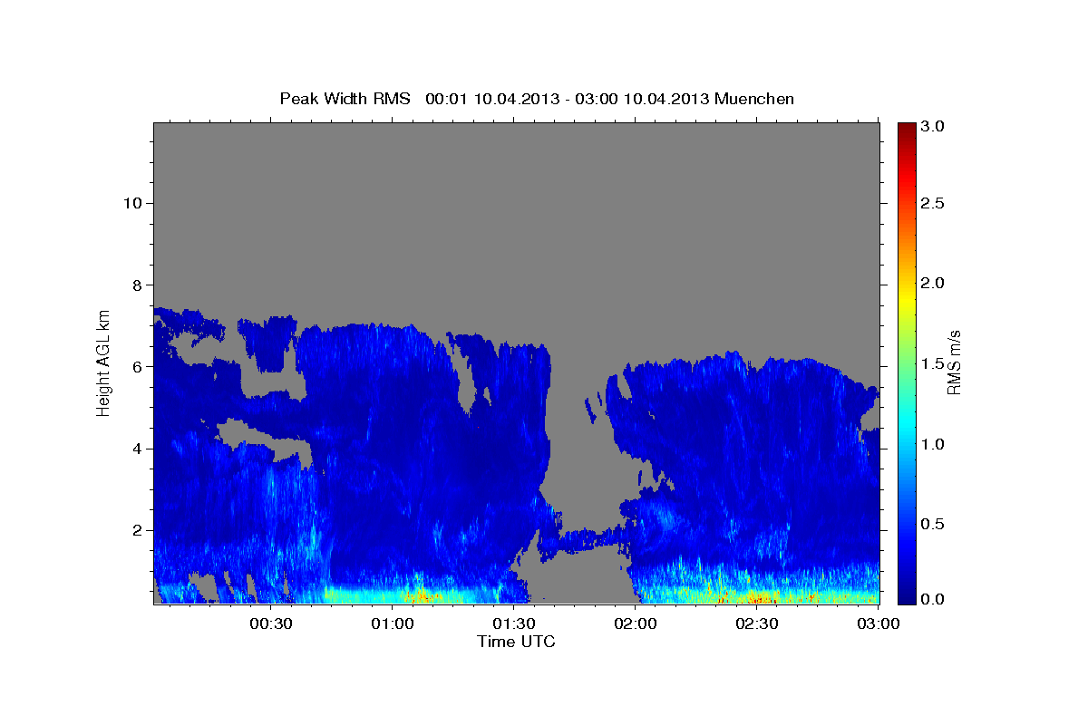Click the 00:30 time tick label
1088x725 pixels.
(272, 623)
